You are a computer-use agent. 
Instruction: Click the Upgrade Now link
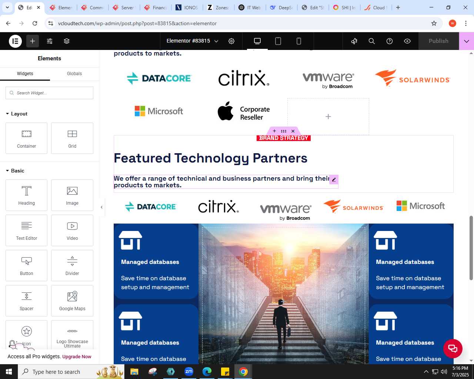(77, 357)
